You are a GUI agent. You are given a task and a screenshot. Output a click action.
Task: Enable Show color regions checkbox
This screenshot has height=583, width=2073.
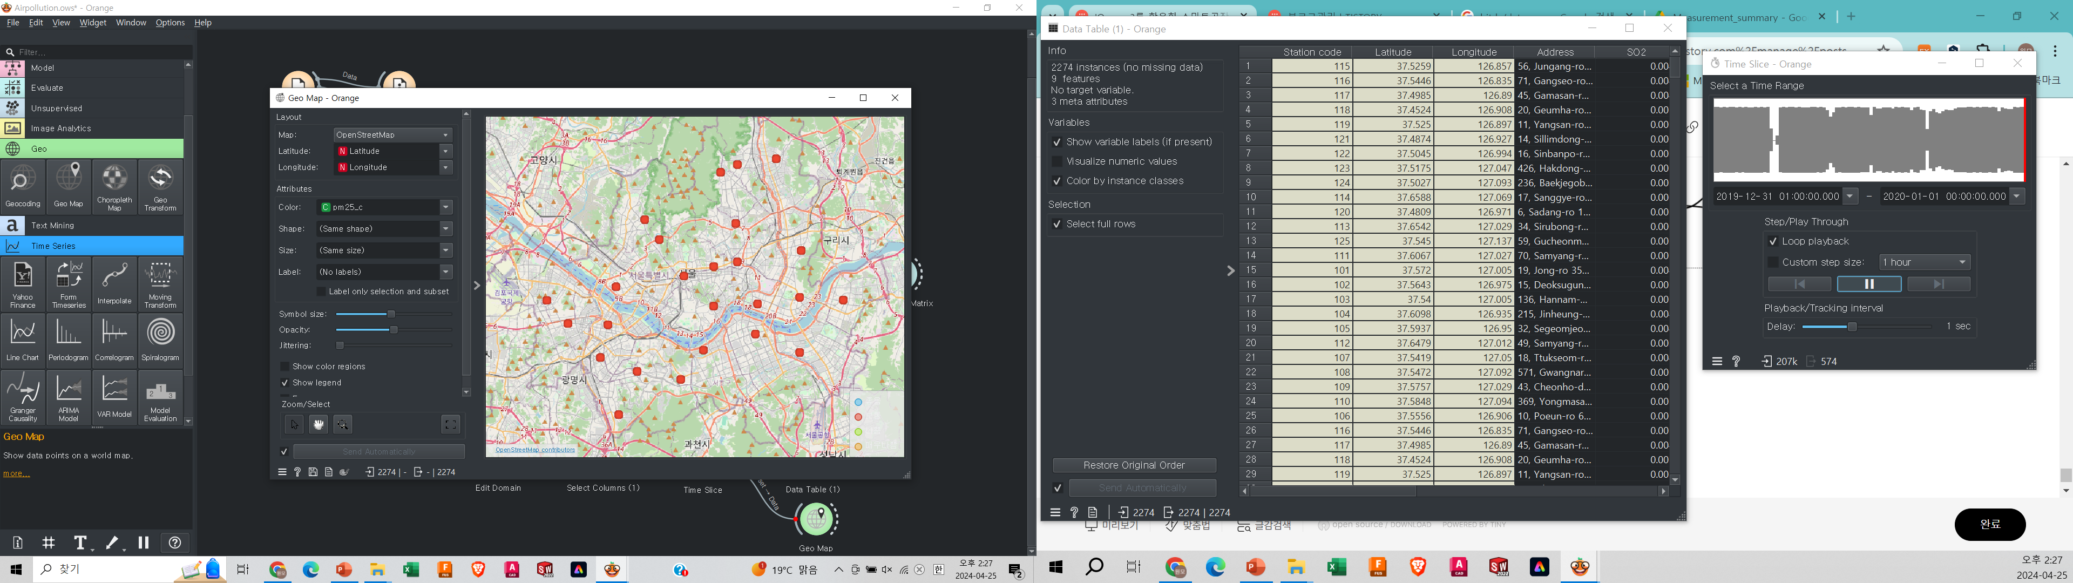pyautogui.click(x=285, y=367)
